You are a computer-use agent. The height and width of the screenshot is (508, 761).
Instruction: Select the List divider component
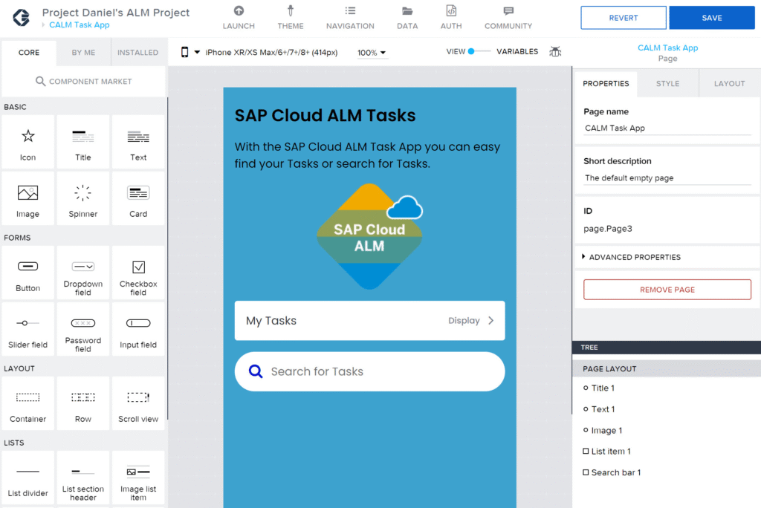point(27,478)
